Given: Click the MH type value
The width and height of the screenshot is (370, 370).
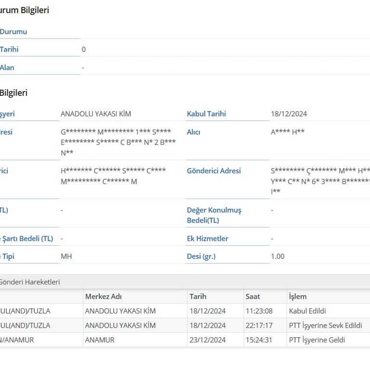Looking at the screenshot, I should [x=66, y=256].
